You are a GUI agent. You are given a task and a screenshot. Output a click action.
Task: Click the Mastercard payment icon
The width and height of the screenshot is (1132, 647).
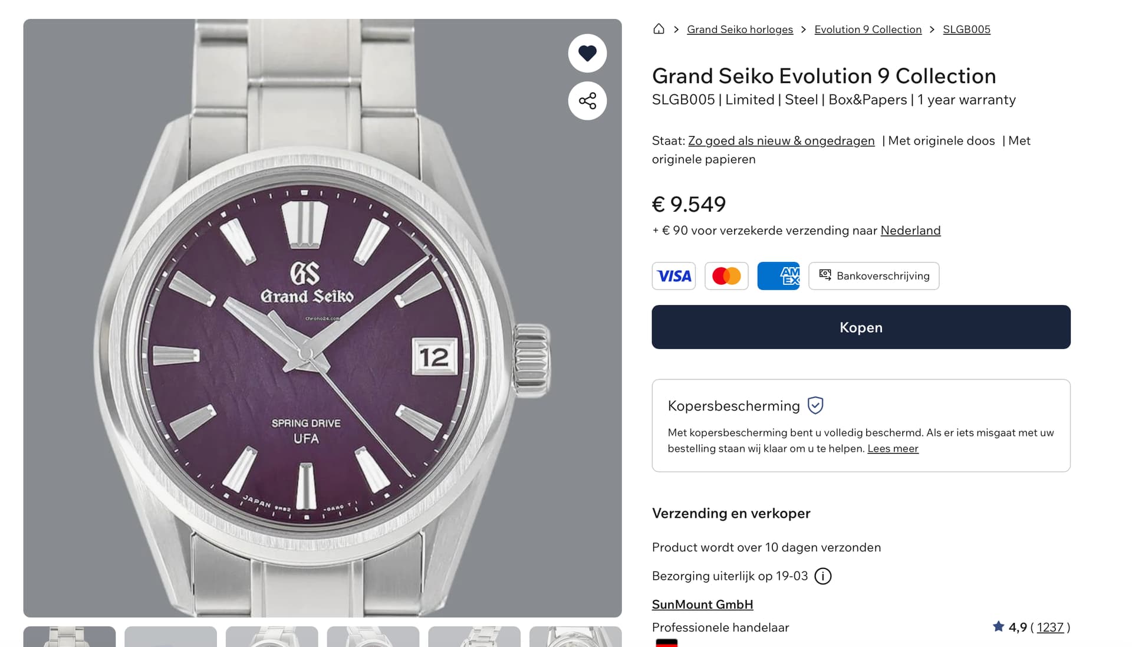[726, 276]
